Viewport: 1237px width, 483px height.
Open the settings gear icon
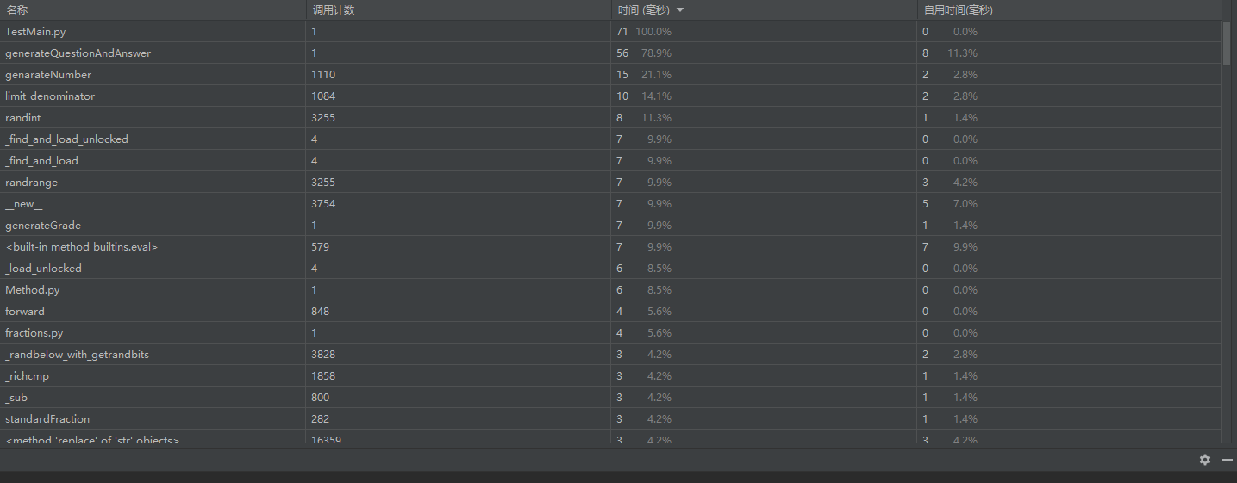(1205, 460)
